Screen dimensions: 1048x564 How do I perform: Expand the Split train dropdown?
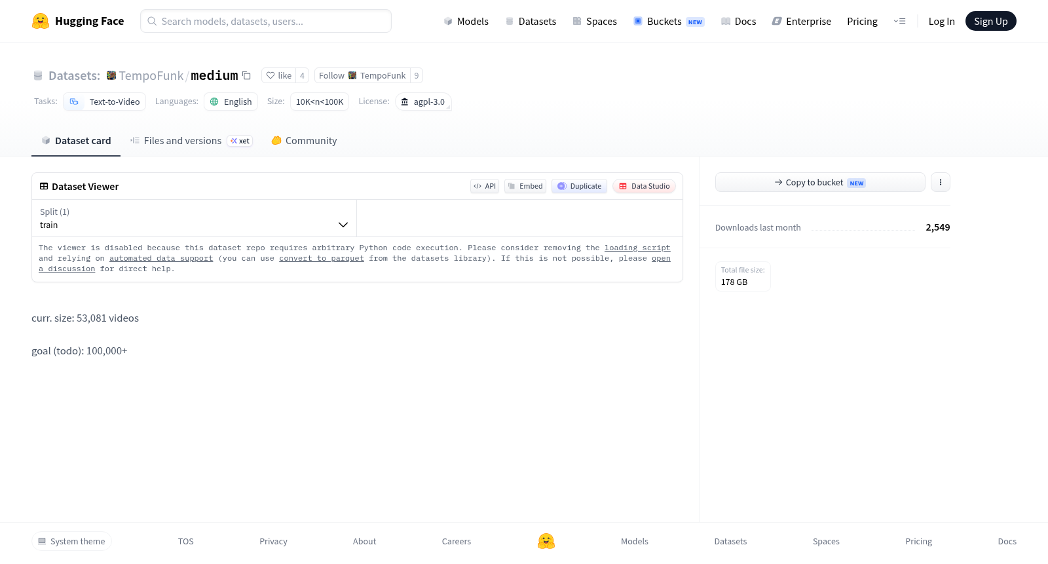194,218
